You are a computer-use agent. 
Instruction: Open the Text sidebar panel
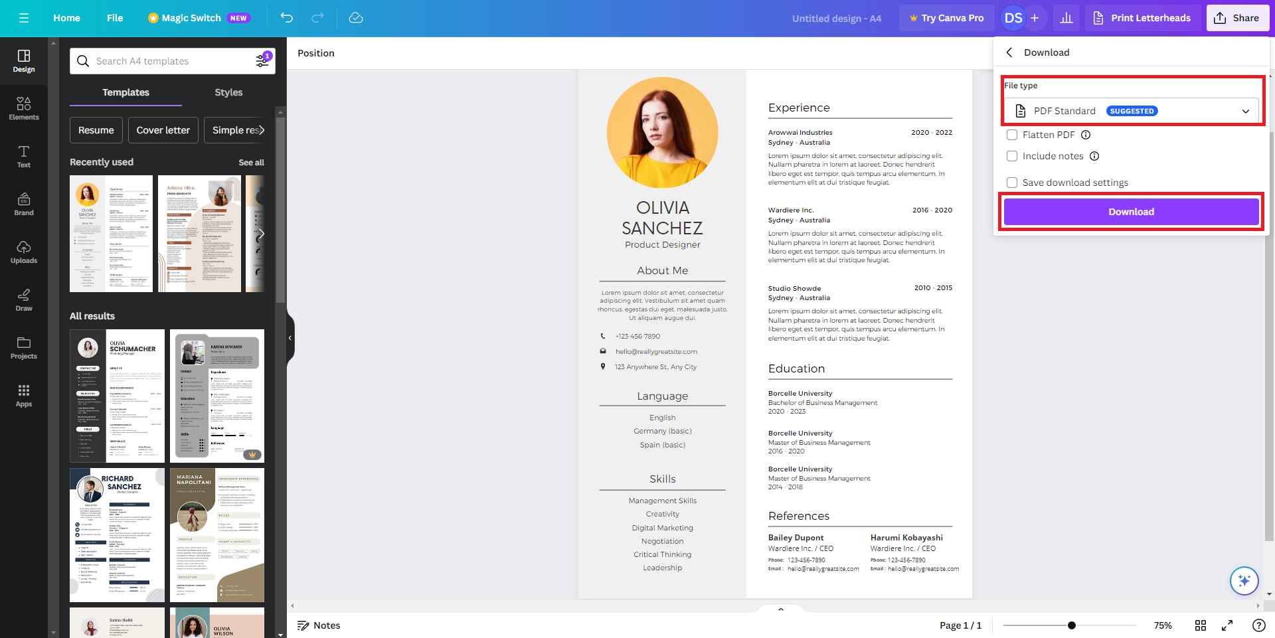point(24,157)
